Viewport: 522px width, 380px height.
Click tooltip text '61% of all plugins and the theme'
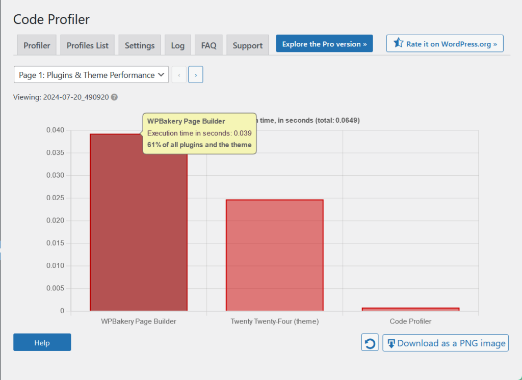199,145
